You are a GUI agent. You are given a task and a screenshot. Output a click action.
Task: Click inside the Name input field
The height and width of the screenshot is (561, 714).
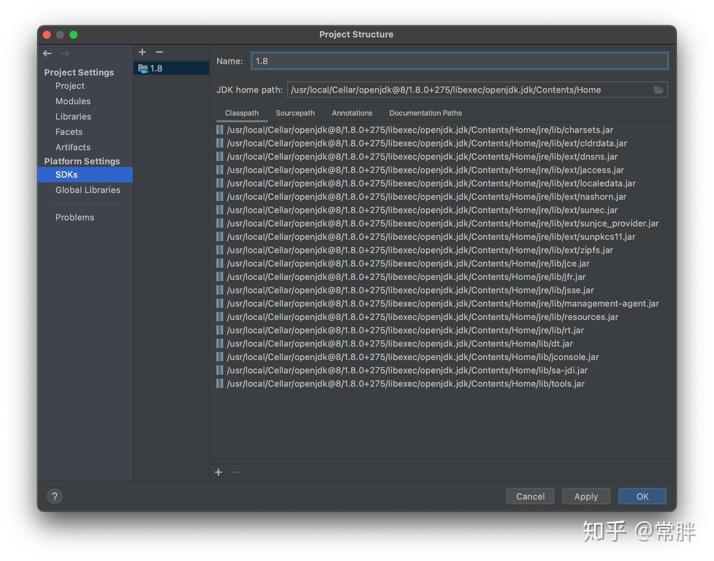tap(459, 60)
